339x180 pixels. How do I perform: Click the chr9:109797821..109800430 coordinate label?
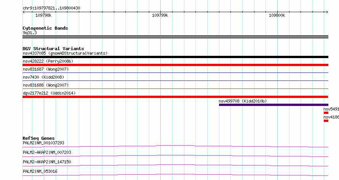tap(51, 8)
